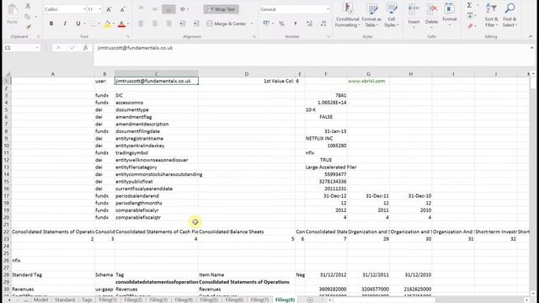The width and height of the screenshot is (539, 303).
Task: Open the General number format dropdown
Action: [x=328, y=9]
